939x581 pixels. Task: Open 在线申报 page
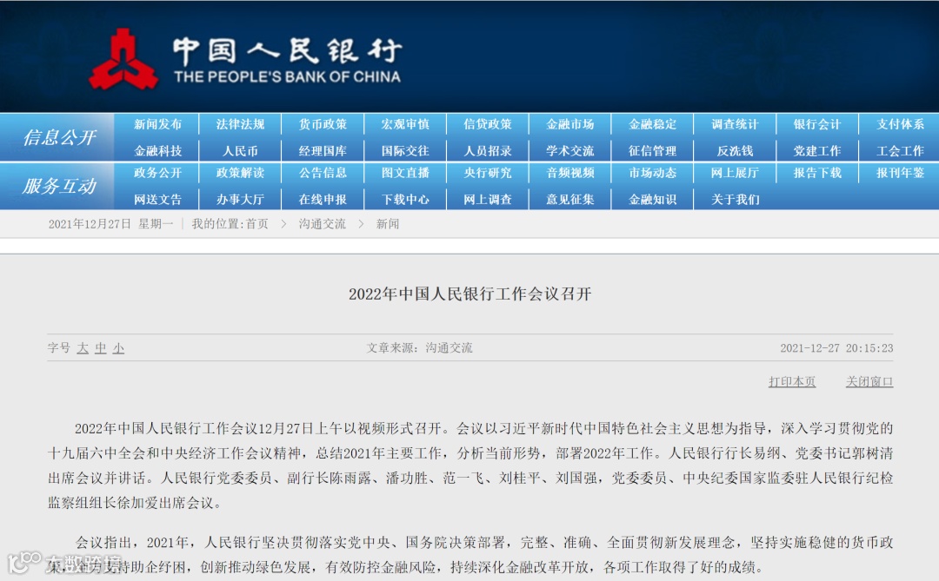[323, 199]
